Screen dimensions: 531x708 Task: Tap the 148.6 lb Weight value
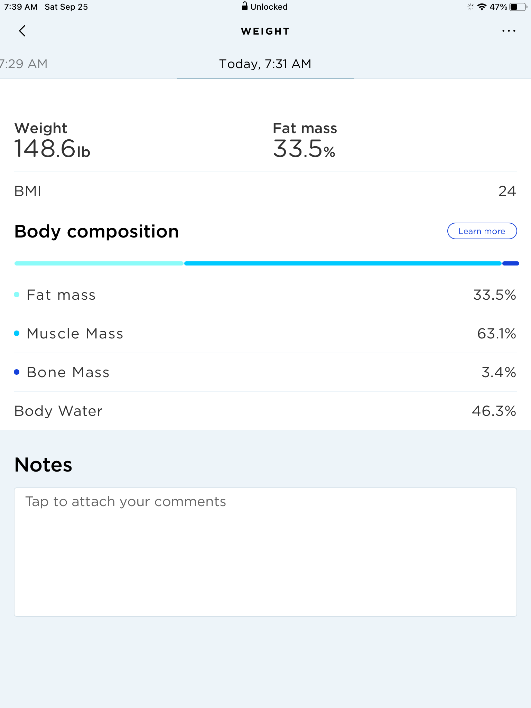click(52, 149)
